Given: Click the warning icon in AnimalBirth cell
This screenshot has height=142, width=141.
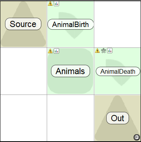Looking at the screenshot, I should [x=50, y=3].
